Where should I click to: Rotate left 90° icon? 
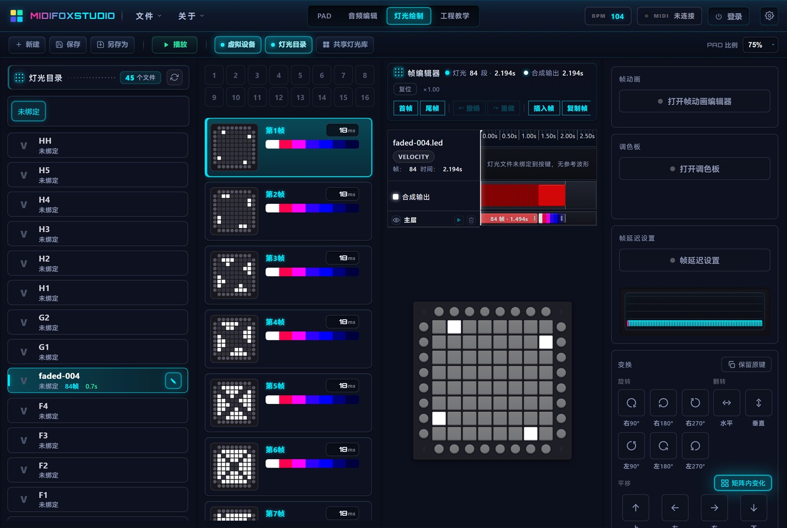coord(631,445)
